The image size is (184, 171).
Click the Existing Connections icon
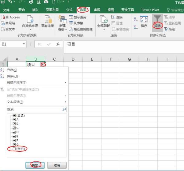pos(47,20)
